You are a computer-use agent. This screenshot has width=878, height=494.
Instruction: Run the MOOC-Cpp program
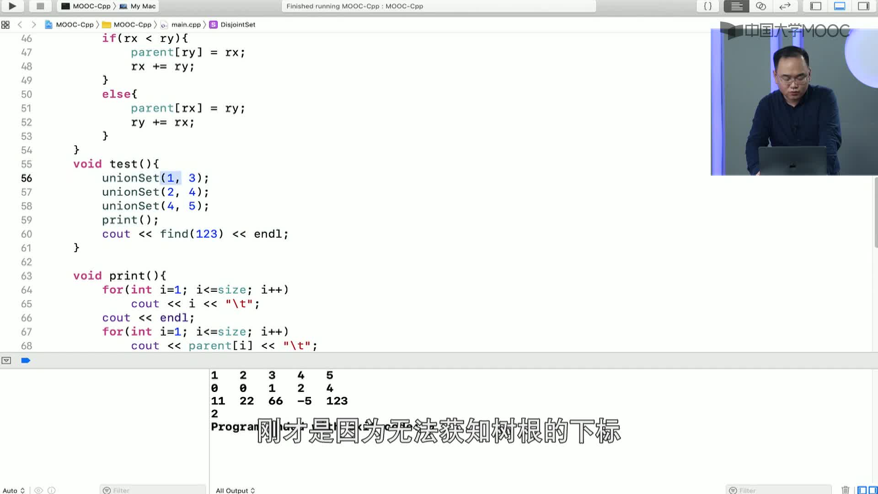(x=12, y=6)
